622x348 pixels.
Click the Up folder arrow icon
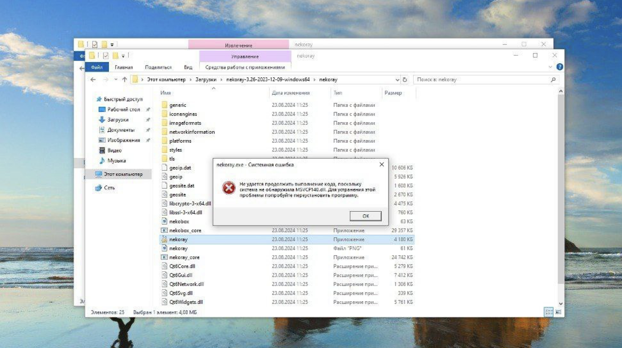125,80
